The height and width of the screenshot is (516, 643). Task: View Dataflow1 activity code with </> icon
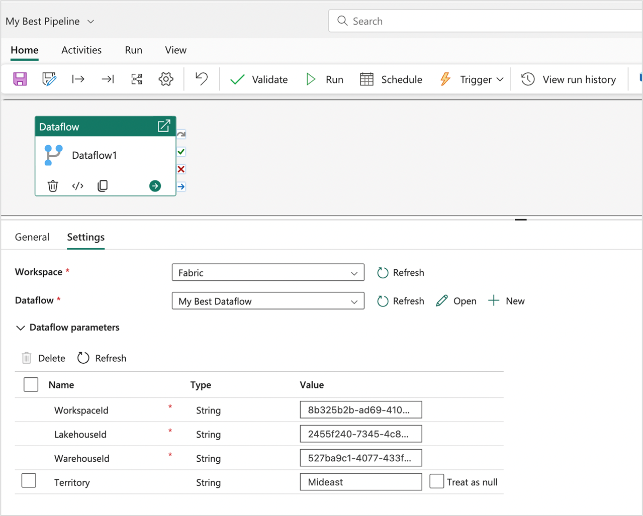[x=77, y=185]
